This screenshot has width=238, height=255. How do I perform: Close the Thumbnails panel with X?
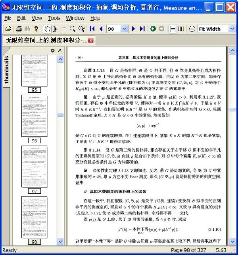click(x=60, y=51)
